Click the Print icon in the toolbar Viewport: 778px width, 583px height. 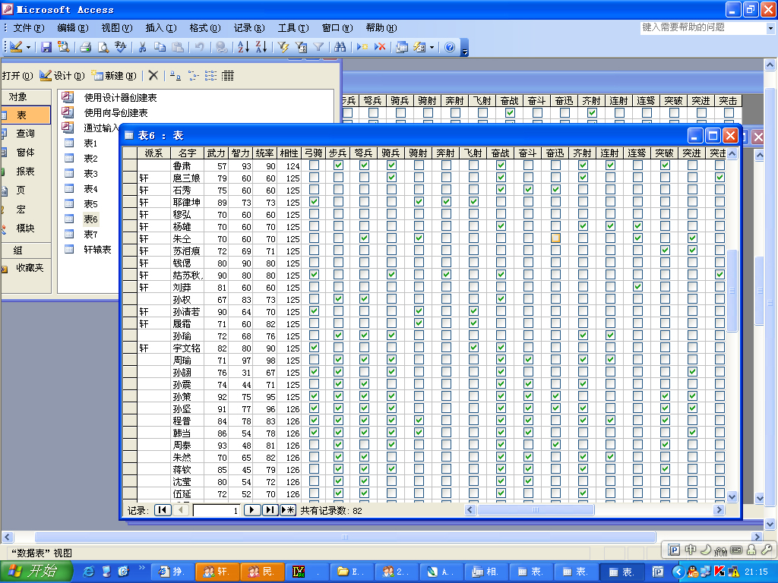tap(85, 47)
